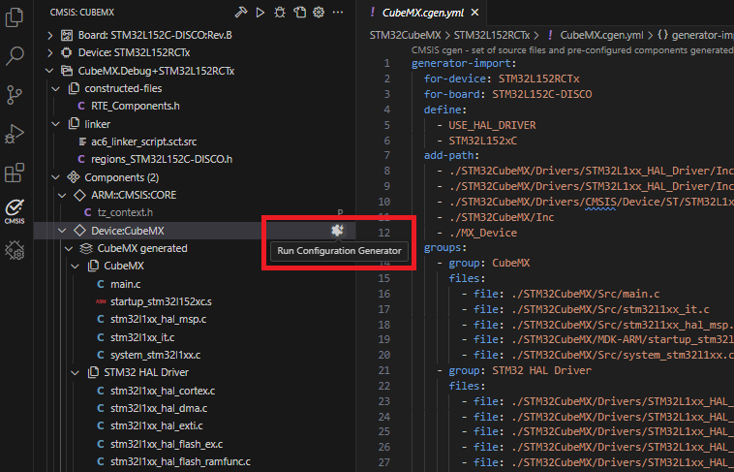Collapse the CubeMX.Debug+STM32L152RCTx node

pos(49,71)
